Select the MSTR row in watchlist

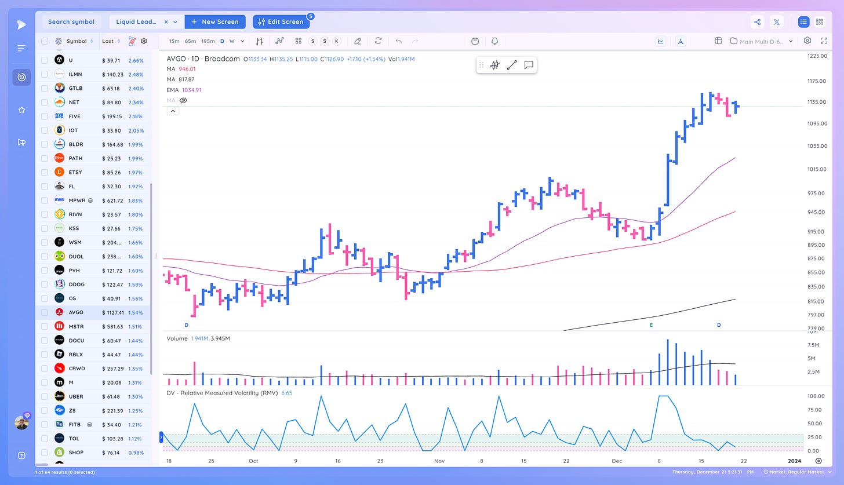click(x=93, y=326)
